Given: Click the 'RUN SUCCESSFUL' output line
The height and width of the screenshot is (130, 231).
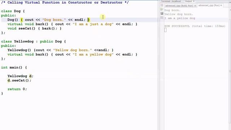Looking at the screenshot, I should click(195, 26).
